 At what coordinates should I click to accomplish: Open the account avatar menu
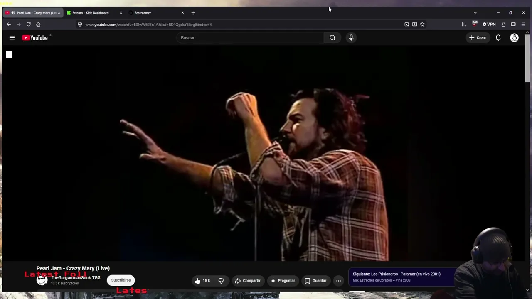(x=515, y=38)
